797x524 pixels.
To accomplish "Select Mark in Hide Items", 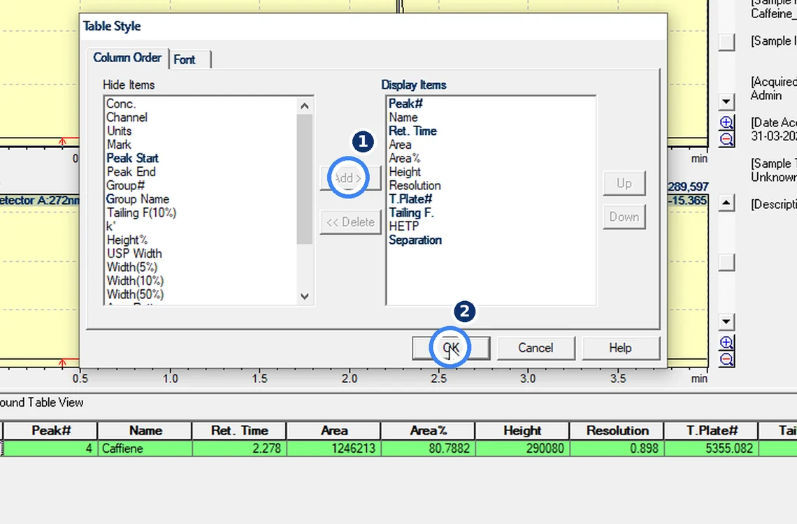I will pos(119,145).
